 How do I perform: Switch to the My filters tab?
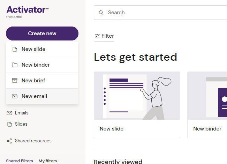(48, 161)
